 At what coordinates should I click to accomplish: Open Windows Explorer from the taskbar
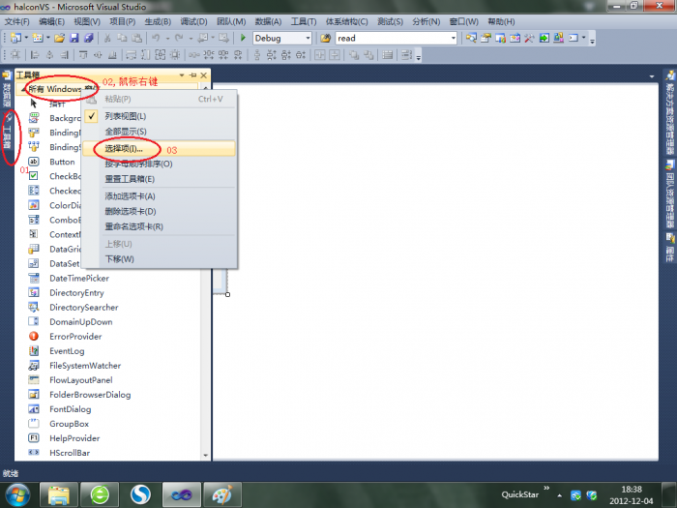pos(59,494)
